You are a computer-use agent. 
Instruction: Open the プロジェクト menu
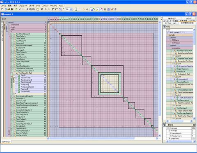[23, 6]
